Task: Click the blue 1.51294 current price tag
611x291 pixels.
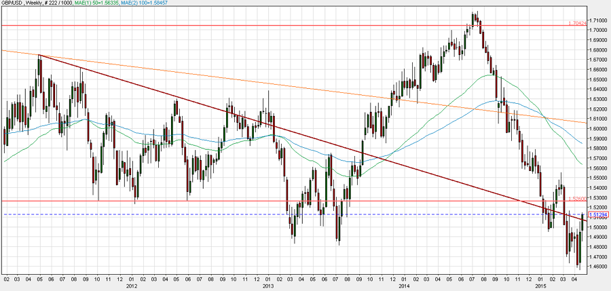Action: pos(599,214)
